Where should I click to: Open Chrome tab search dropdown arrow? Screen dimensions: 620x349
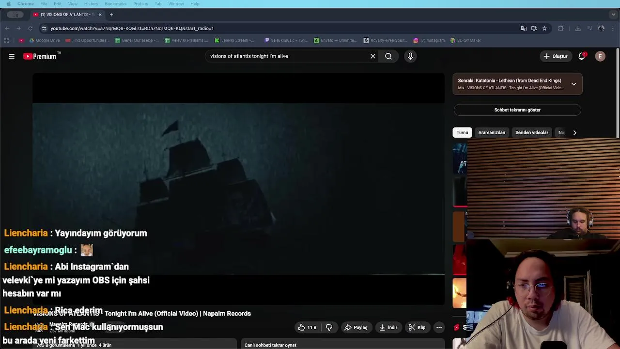pyautogui.click(x=614, y=15)
